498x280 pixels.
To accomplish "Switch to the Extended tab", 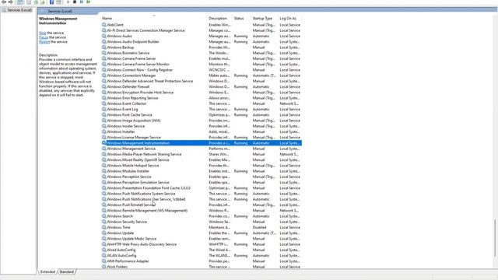I will pos(47,271).
